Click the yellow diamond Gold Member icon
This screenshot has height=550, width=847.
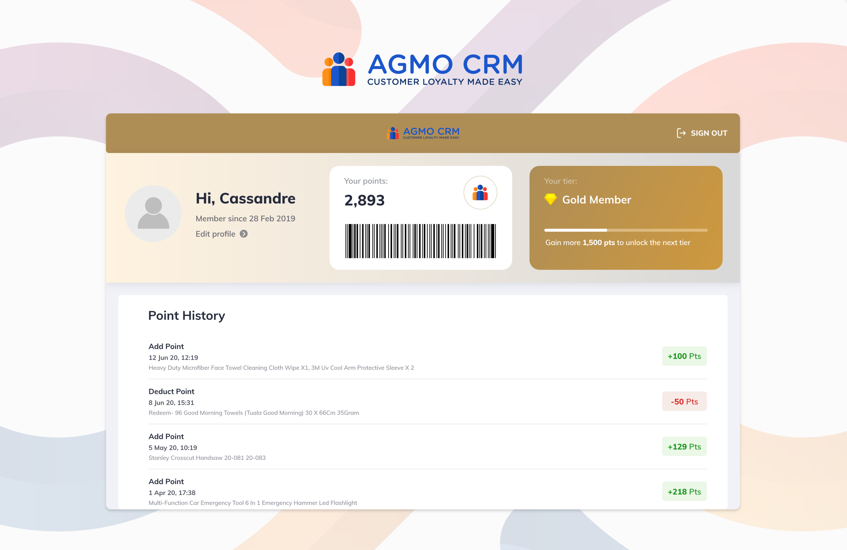(x=550, y=199)
